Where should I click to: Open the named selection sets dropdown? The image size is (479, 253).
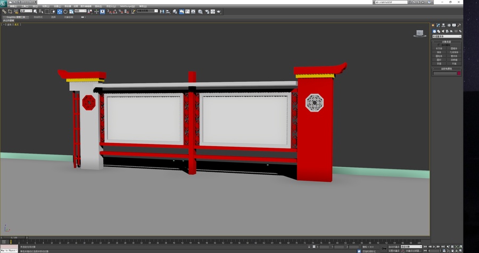[147, 11]
